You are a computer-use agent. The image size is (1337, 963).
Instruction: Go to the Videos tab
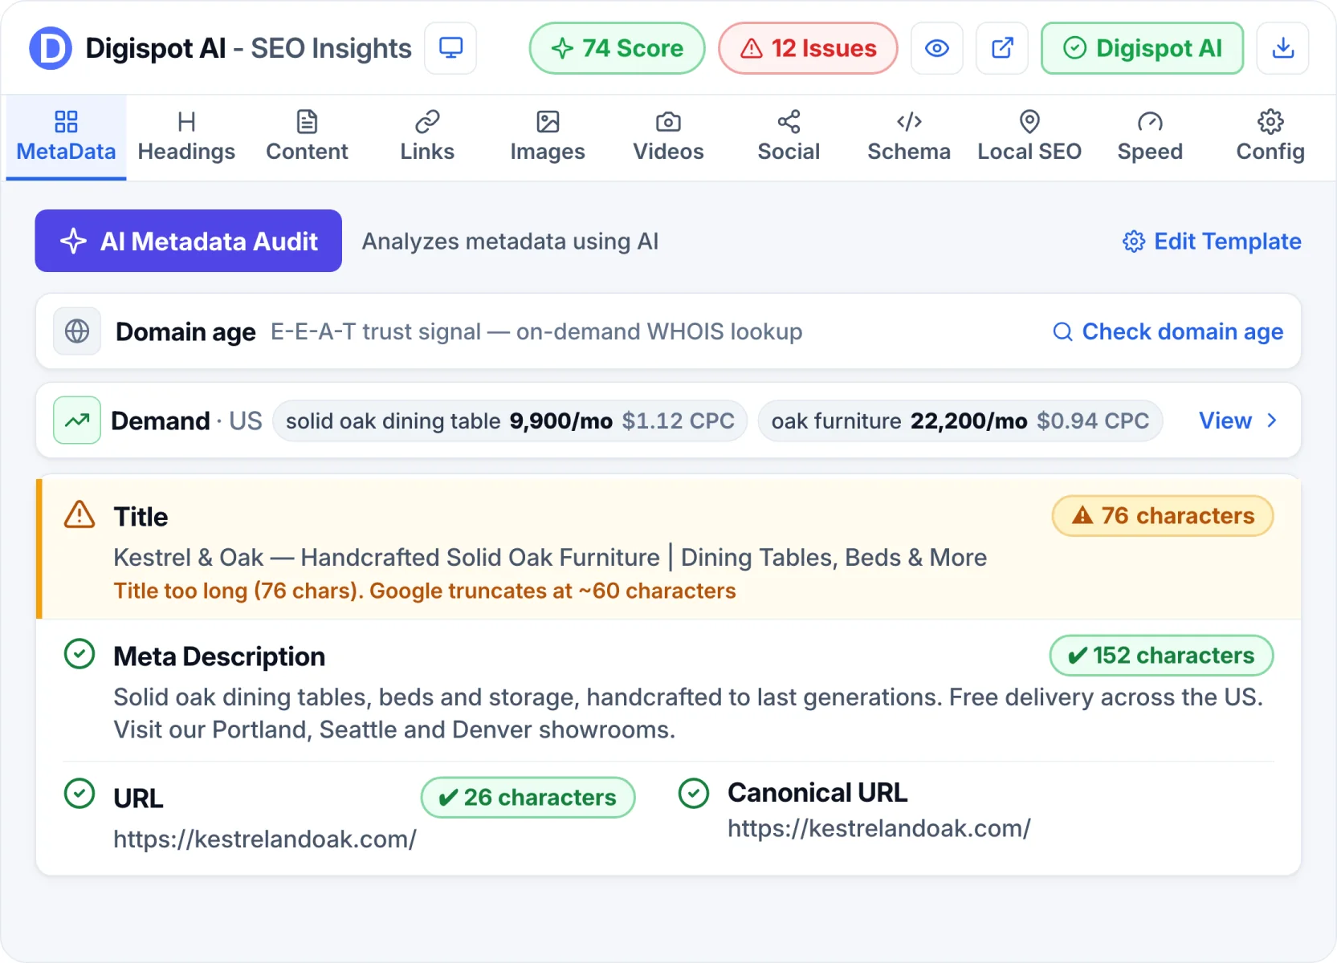(668, 137)
